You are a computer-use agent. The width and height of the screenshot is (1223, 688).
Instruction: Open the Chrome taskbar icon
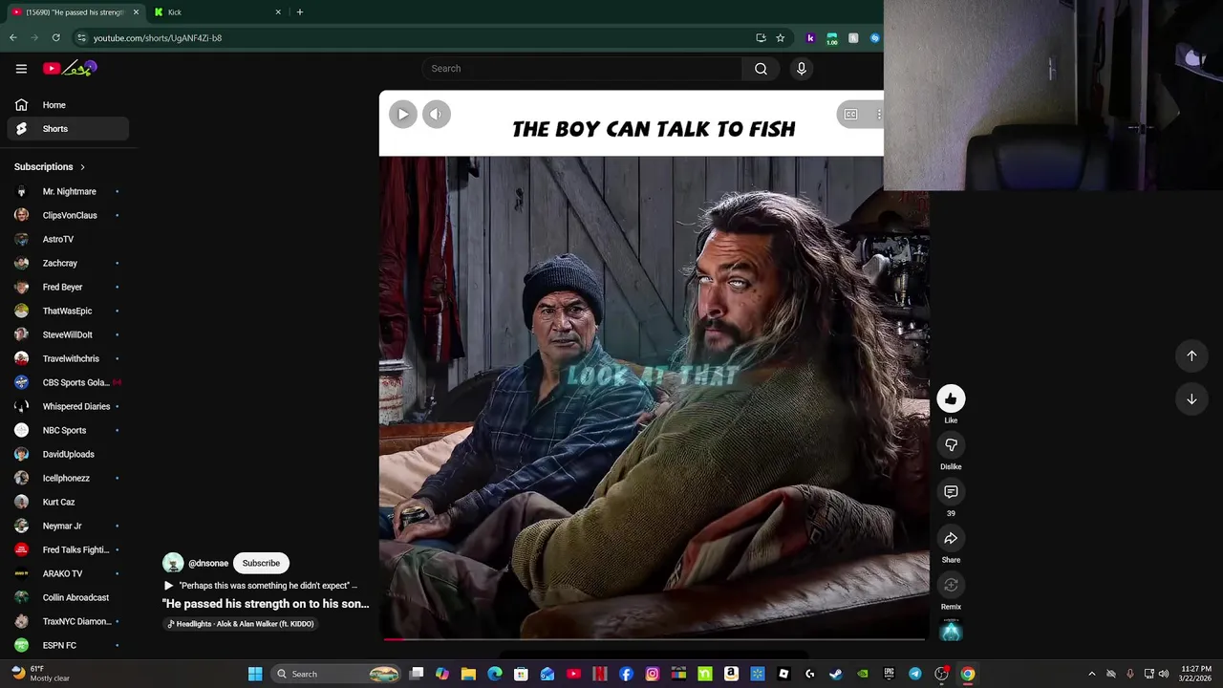point(968,674)
